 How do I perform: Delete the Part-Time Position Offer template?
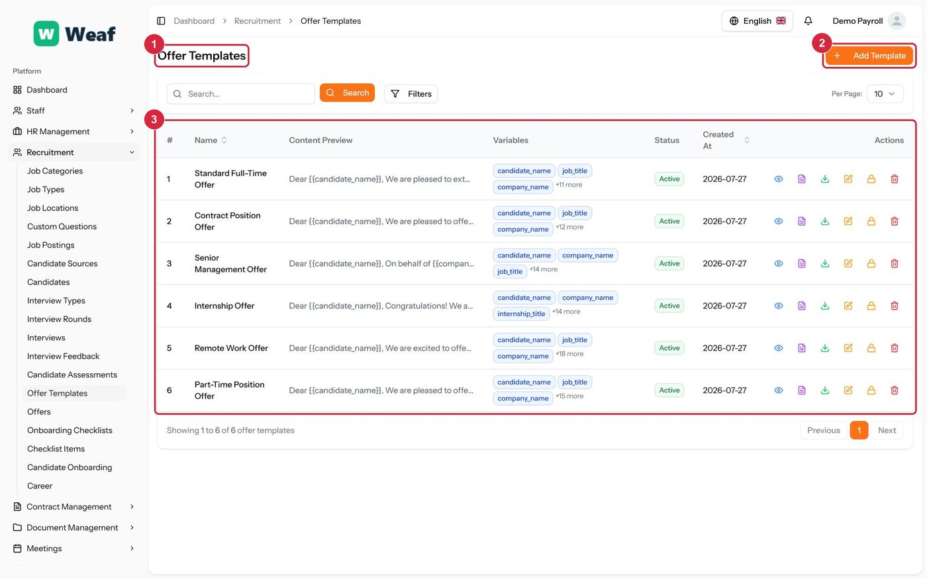(895, 391)
